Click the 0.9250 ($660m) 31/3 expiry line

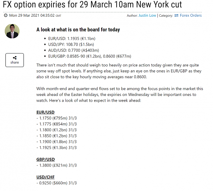pos(57,183)
